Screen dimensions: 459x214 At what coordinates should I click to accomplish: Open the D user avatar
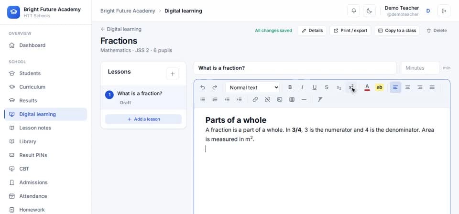point(428,11)
